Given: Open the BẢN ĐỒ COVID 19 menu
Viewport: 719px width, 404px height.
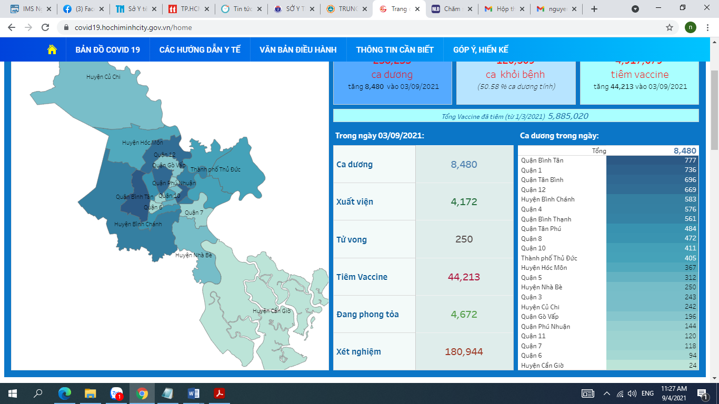Looking at the screenshot, I should (108, 49).
